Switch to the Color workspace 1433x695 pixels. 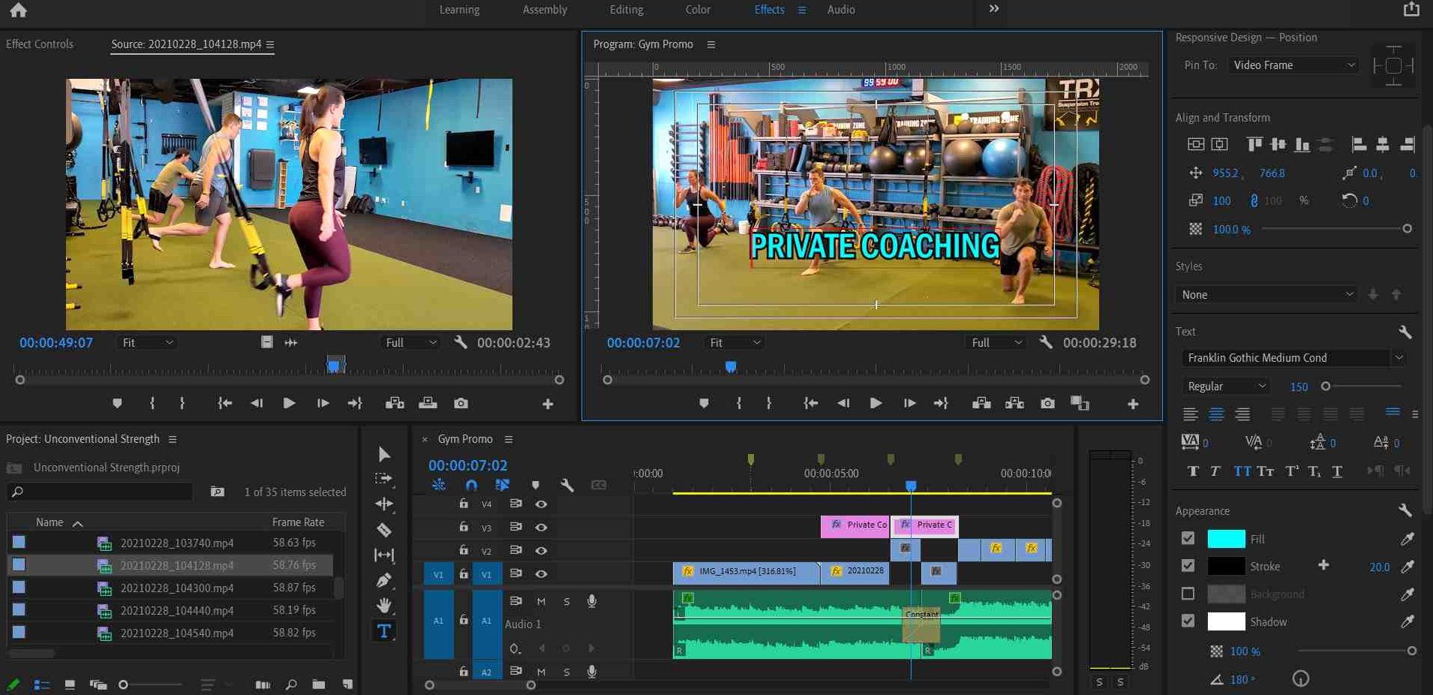point(698,10)
